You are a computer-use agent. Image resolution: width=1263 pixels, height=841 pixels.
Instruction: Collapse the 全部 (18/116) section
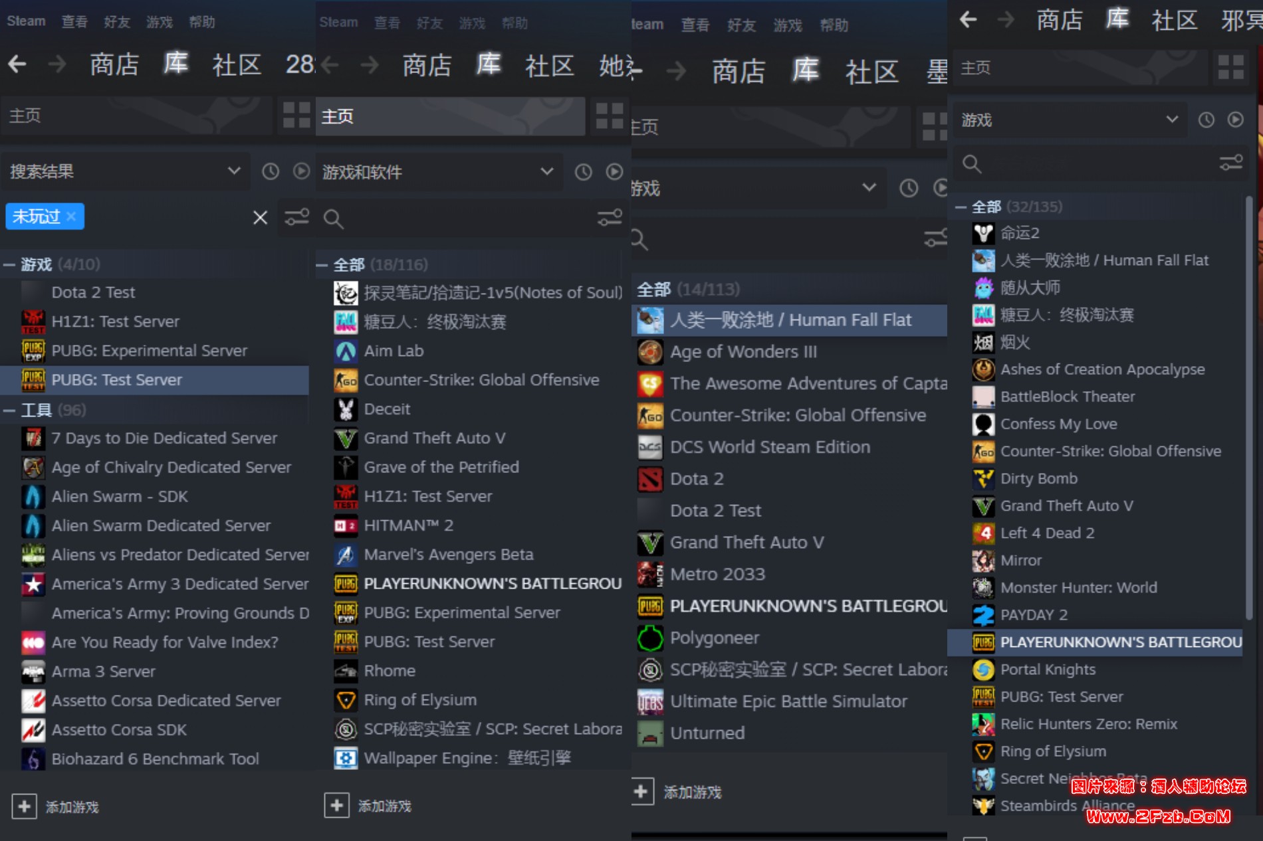pos(322,265)
